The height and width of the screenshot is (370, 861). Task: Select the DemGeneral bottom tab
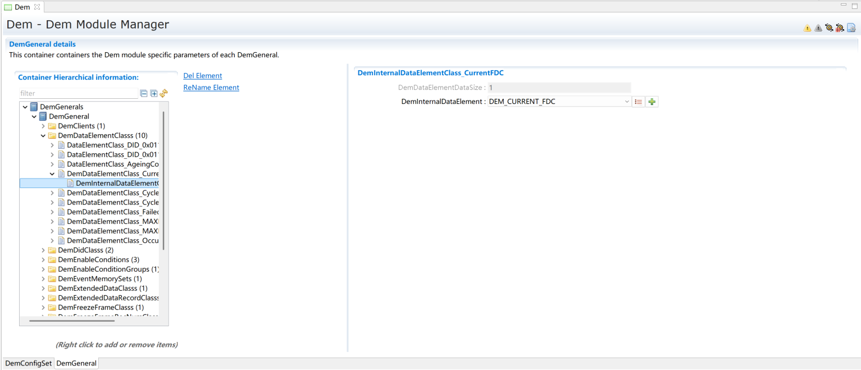[76, 363]
